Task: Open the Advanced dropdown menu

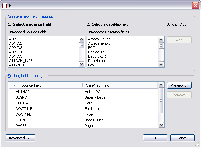Action: (x=20, y=138)
